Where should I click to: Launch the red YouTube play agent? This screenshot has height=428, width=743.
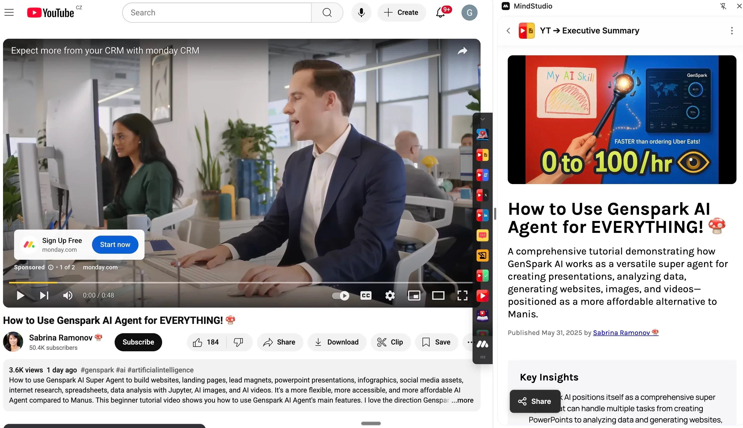click(482, 296)
